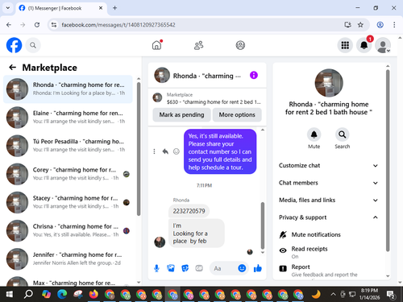This screenshot has height=302, width=403.
Task: Open the Tú Peor Pesadilla conversation
Action: (x=68, y=146)
